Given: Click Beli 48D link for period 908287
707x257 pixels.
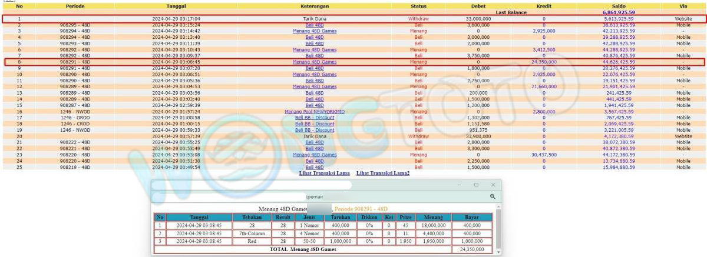Looking at the screenshot, I should (x=315, y=105).
